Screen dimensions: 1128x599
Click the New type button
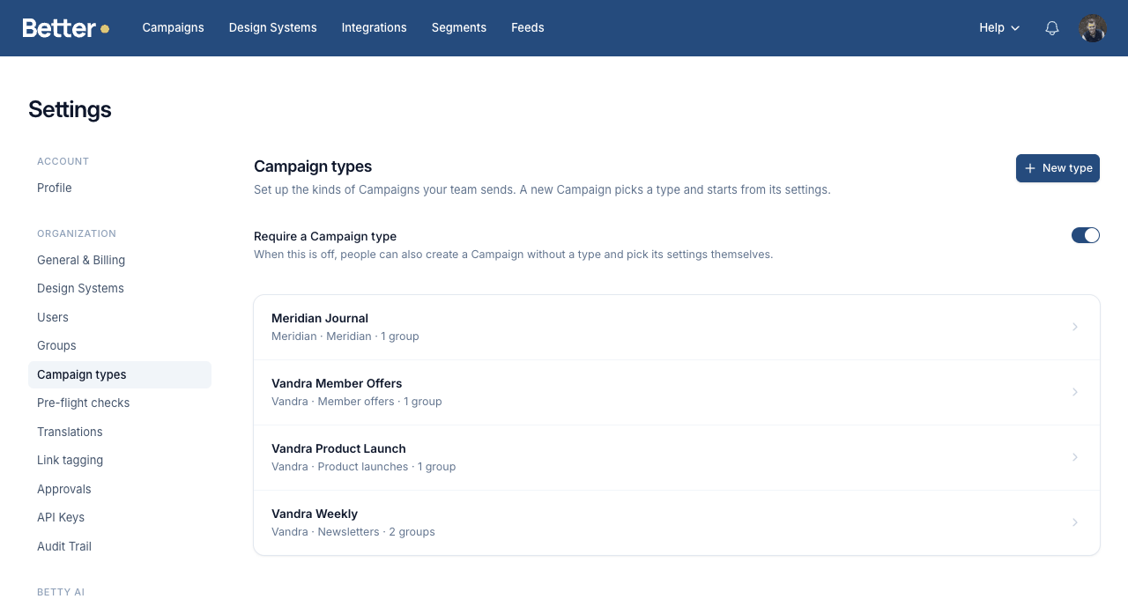pos(1057,168)
